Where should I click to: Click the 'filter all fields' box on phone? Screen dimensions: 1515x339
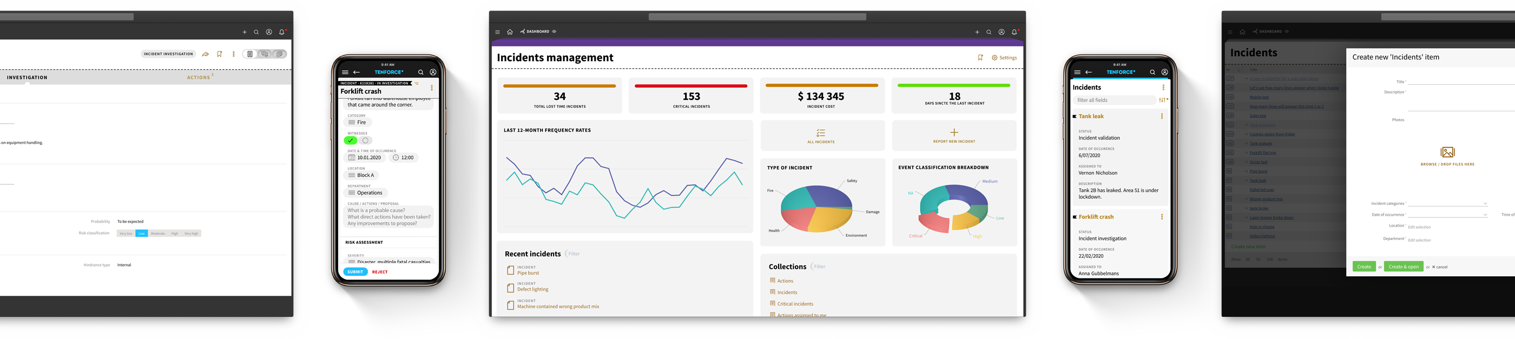(1115, 100)
